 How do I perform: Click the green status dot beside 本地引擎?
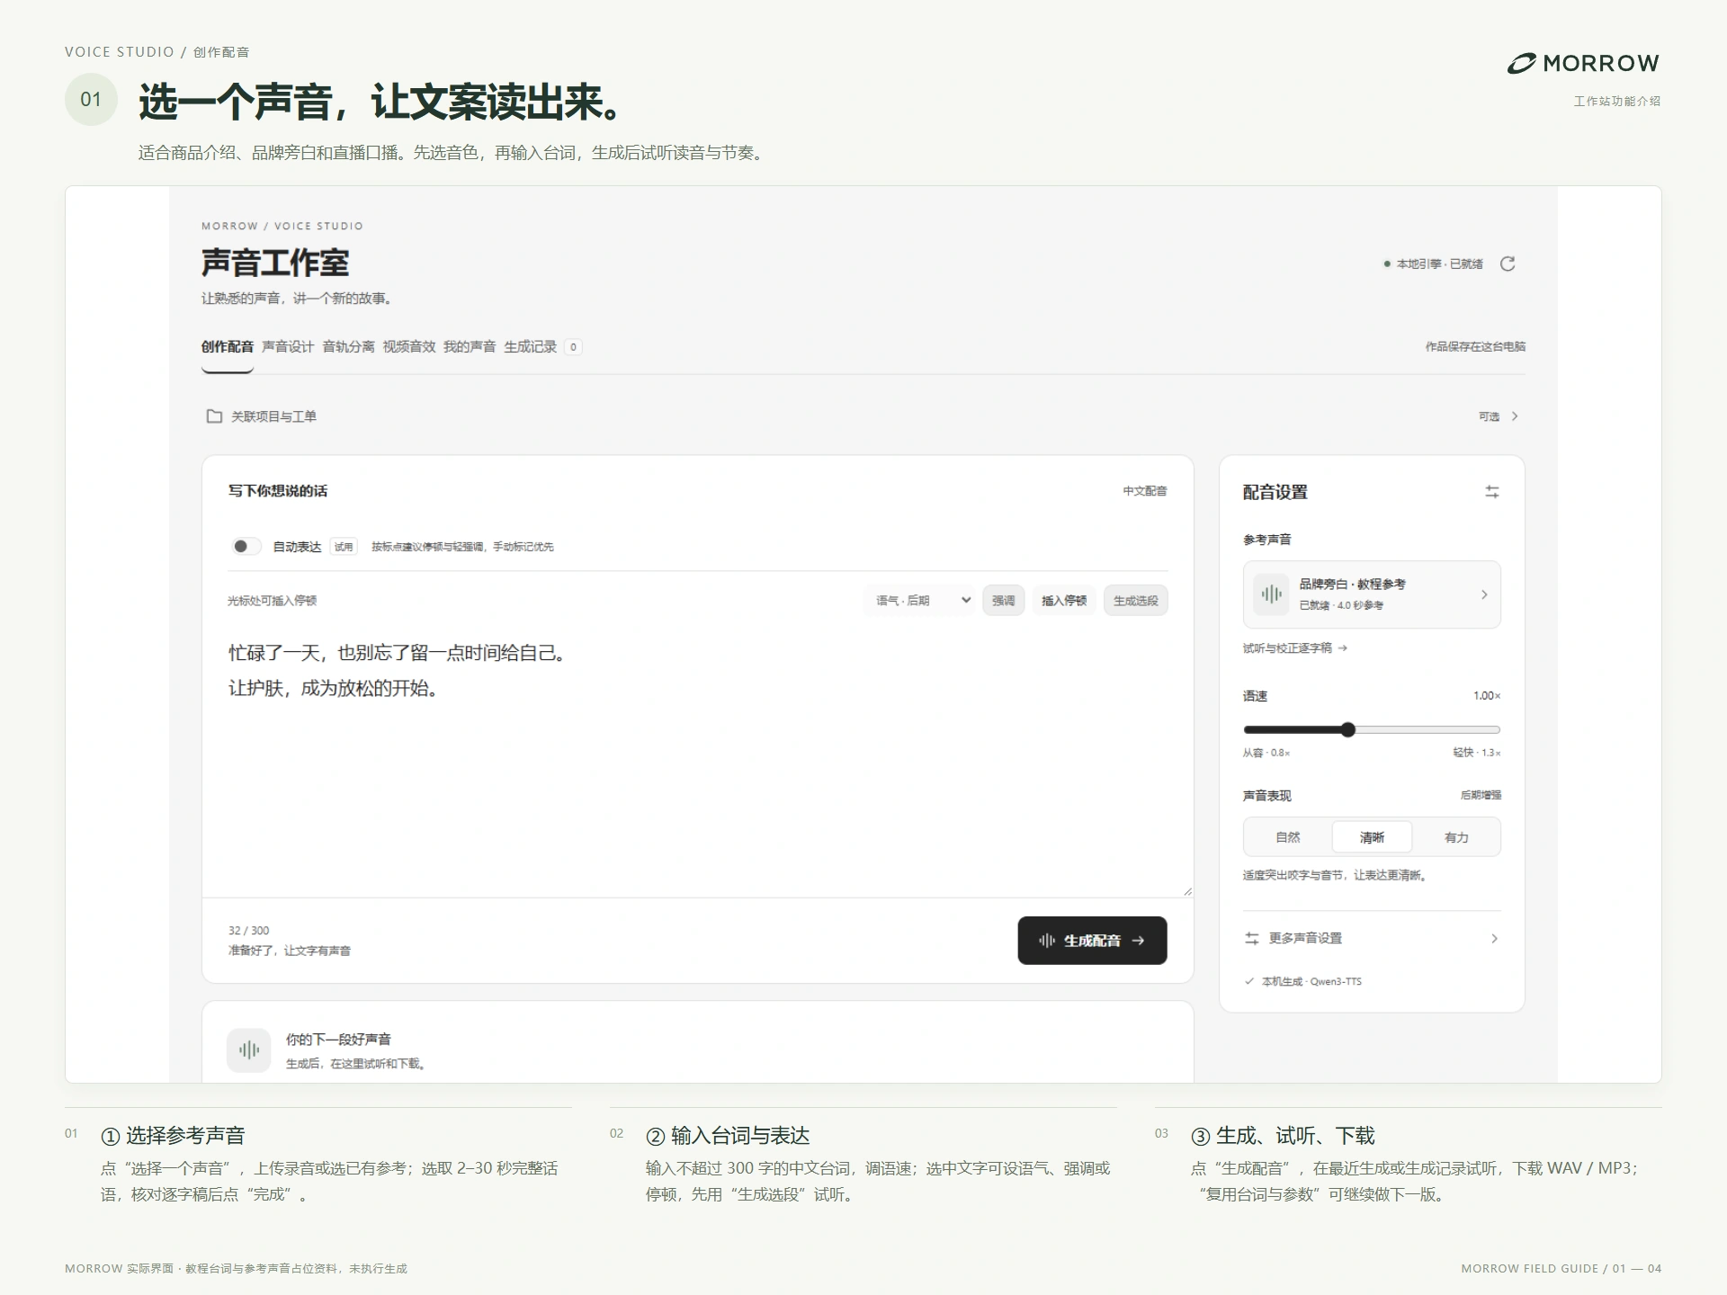[1387, 263]
